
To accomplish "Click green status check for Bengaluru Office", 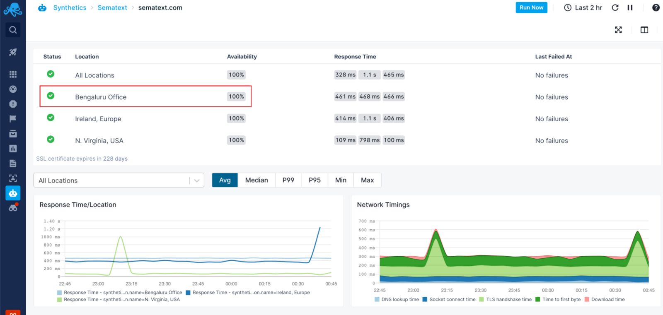I will point(51,96).
